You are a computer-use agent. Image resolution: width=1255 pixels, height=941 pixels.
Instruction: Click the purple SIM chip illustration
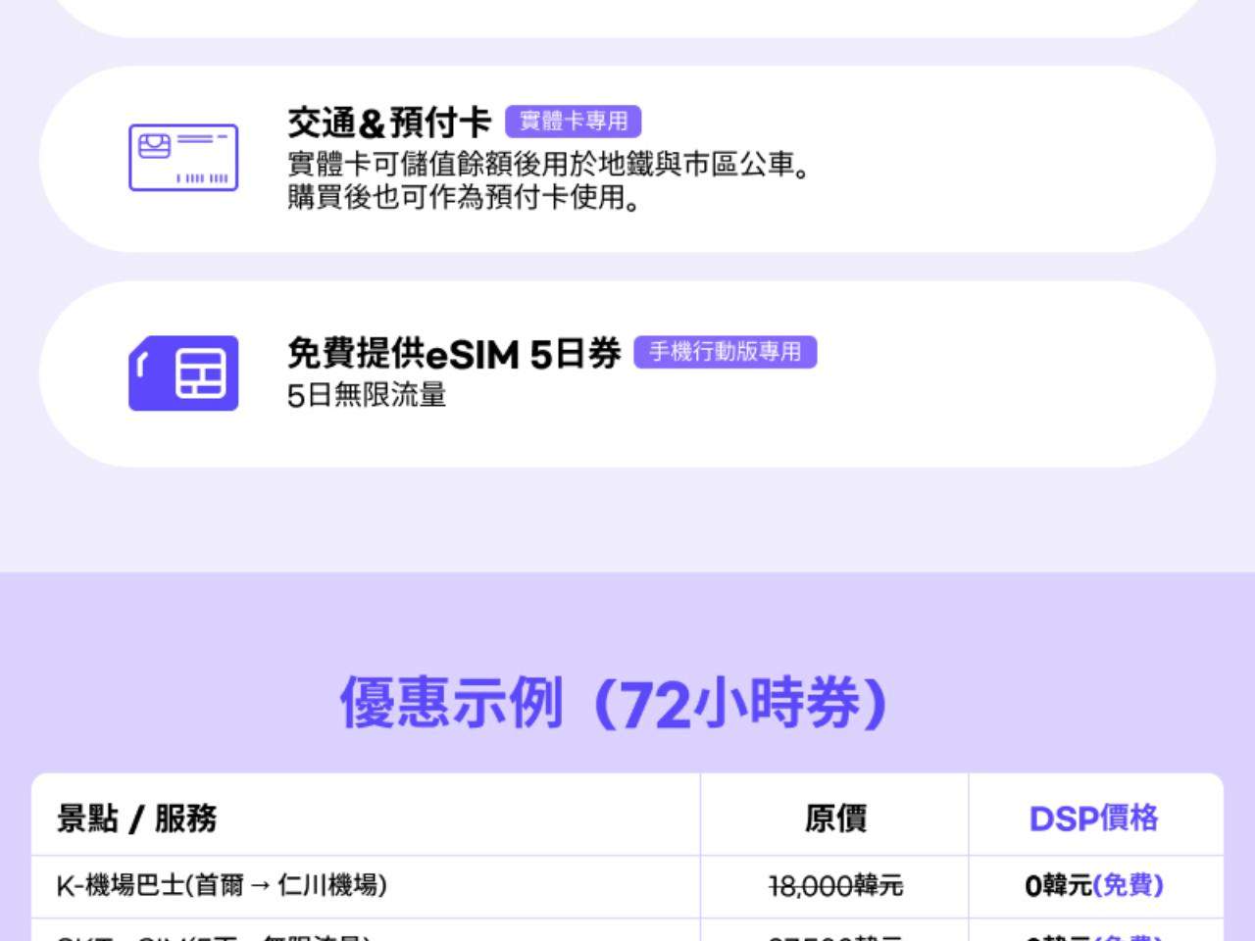point(183,374)
